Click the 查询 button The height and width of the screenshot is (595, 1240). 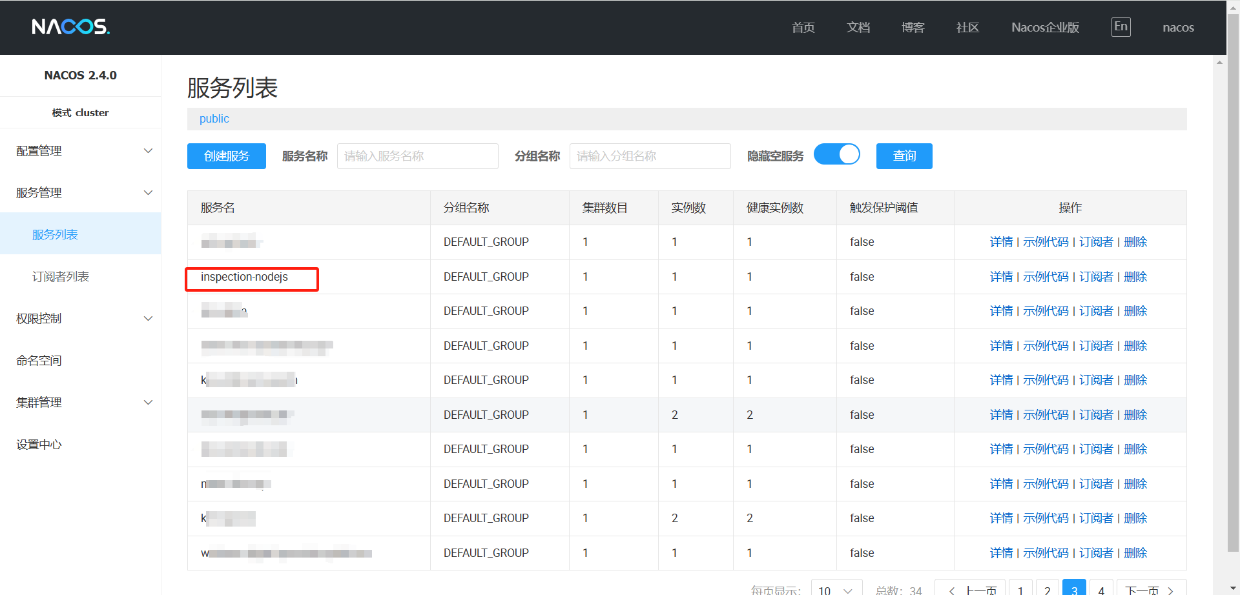coord(904,156)
